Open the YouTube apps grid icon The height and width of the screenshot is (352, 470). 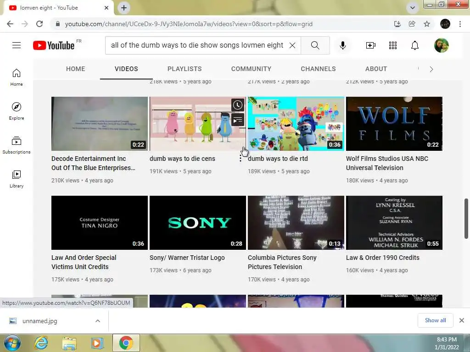point(393,45)
